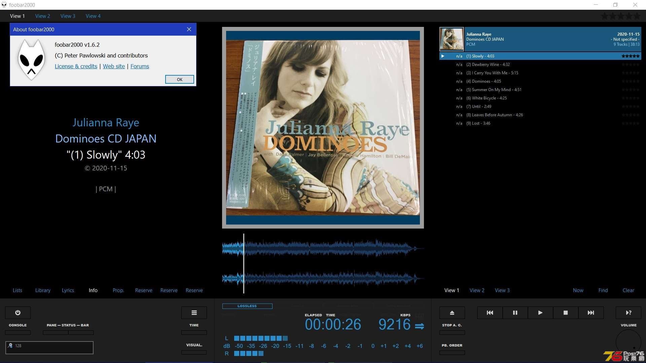Click the first Reserve tab

[x=144, y=290]
